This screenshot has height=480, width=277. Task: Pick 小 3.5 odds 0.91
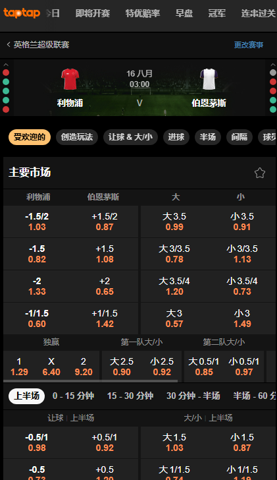[x=242, y=222]
